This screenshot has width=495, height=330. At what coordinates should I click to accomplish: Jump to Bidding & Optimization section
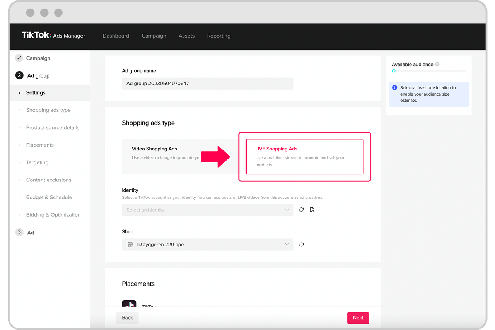tap(53, 215)
